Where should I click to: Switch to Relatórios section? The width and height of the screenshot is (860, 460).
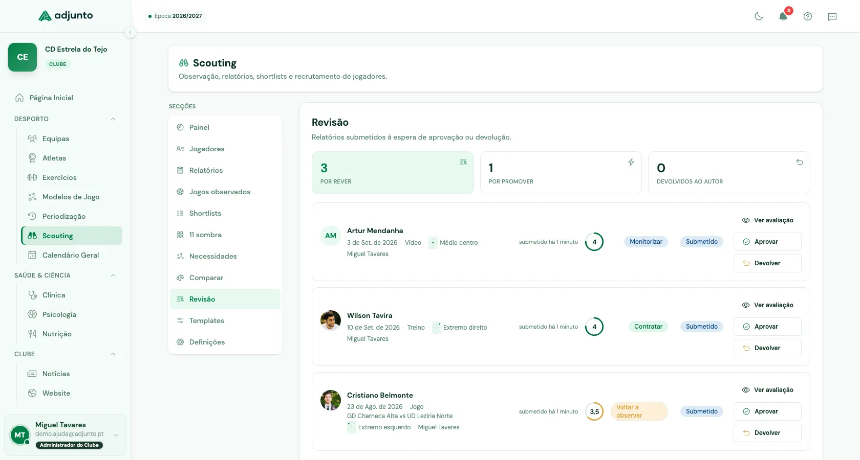225,170
